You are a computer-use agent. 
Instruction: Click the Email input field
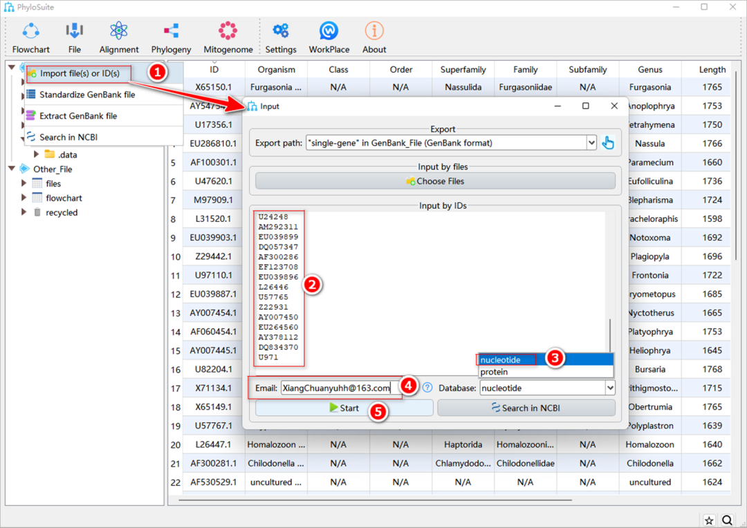pyautogui.click(x=341, y=388)
